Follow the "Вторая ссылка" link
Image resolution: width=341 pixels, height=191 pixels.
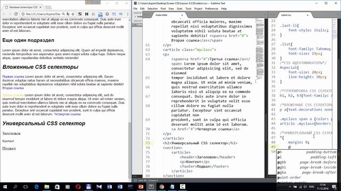(13, 88)
